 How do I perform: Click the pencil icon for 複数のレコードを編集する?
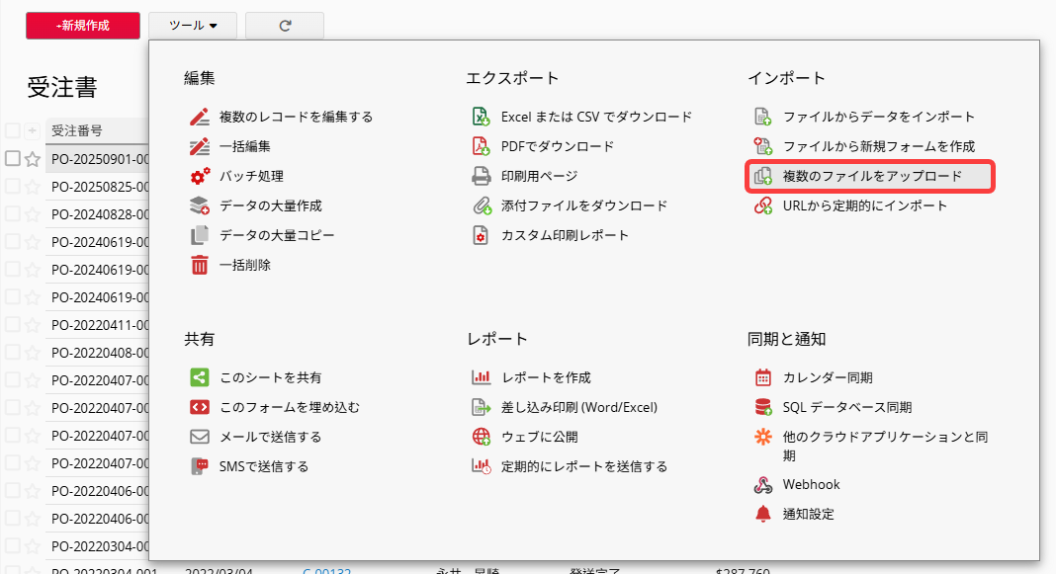(x=200, y=117)
